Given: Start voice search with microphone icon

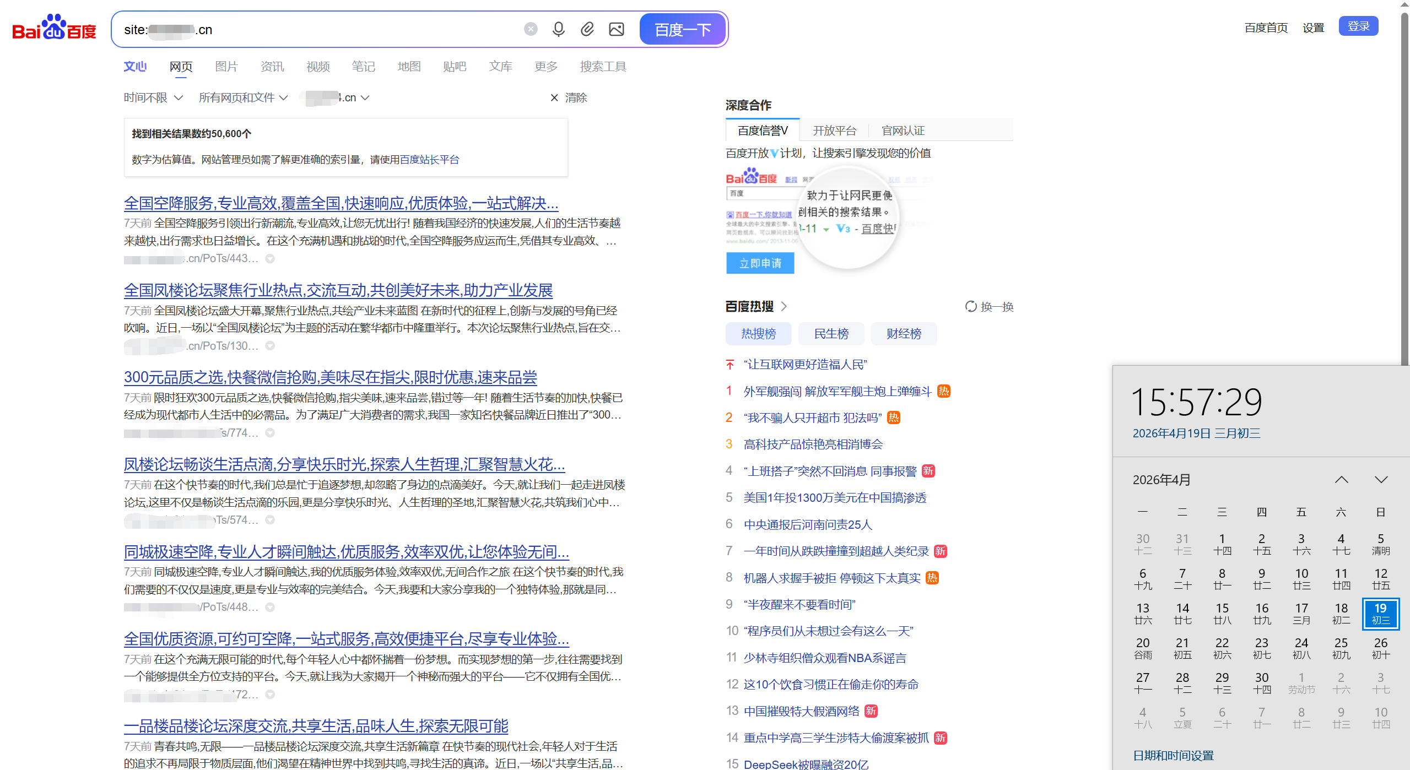Looking at the screenshot, I should click(558, 29).
